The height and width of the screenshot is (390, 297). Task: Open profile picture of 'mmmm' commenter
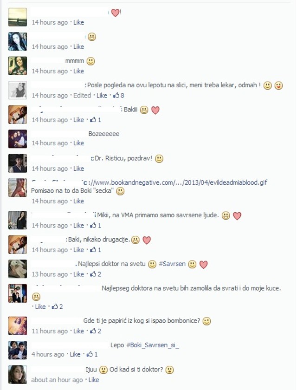[x=17, y=65]
